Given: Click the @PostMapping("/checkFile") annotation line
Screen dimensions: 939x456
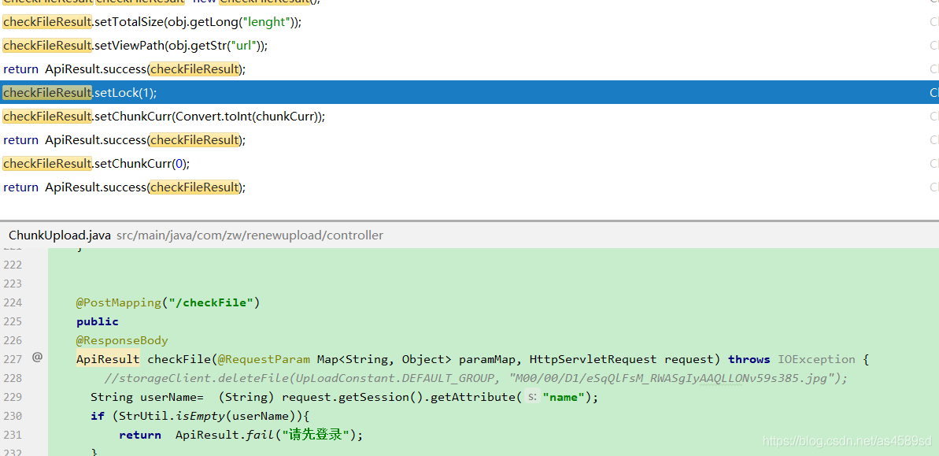Looking at the screenshot, I should [168, 302].
